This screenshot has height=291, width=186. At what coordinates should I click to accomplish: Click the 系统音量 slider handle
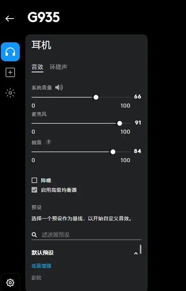[x=96, y=97]
